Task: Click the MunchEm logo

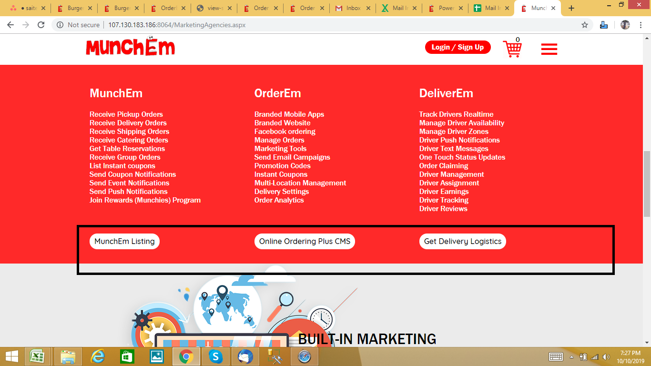Action: [130, 47]
